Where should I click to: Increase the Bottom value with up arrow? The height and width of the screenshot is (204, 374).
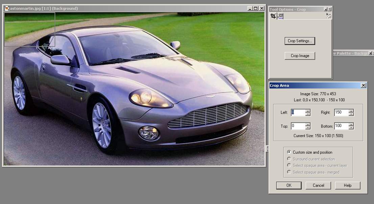351,124
